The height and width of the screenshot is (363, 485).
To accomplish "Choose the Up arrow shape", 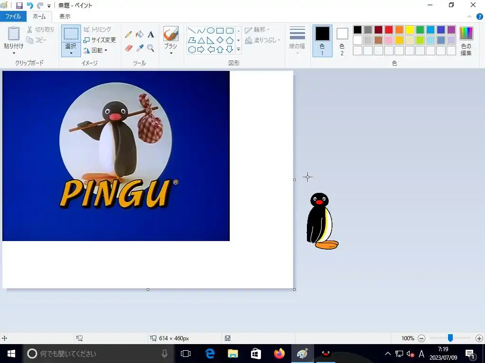I will pyautogui.click(x=220, y=49).
